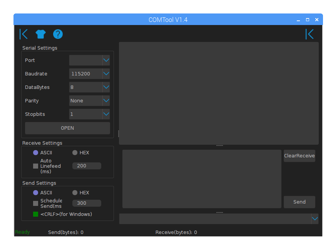Click the splitter handle below send area
Viewport: 333px width, 244px height.
219,212
